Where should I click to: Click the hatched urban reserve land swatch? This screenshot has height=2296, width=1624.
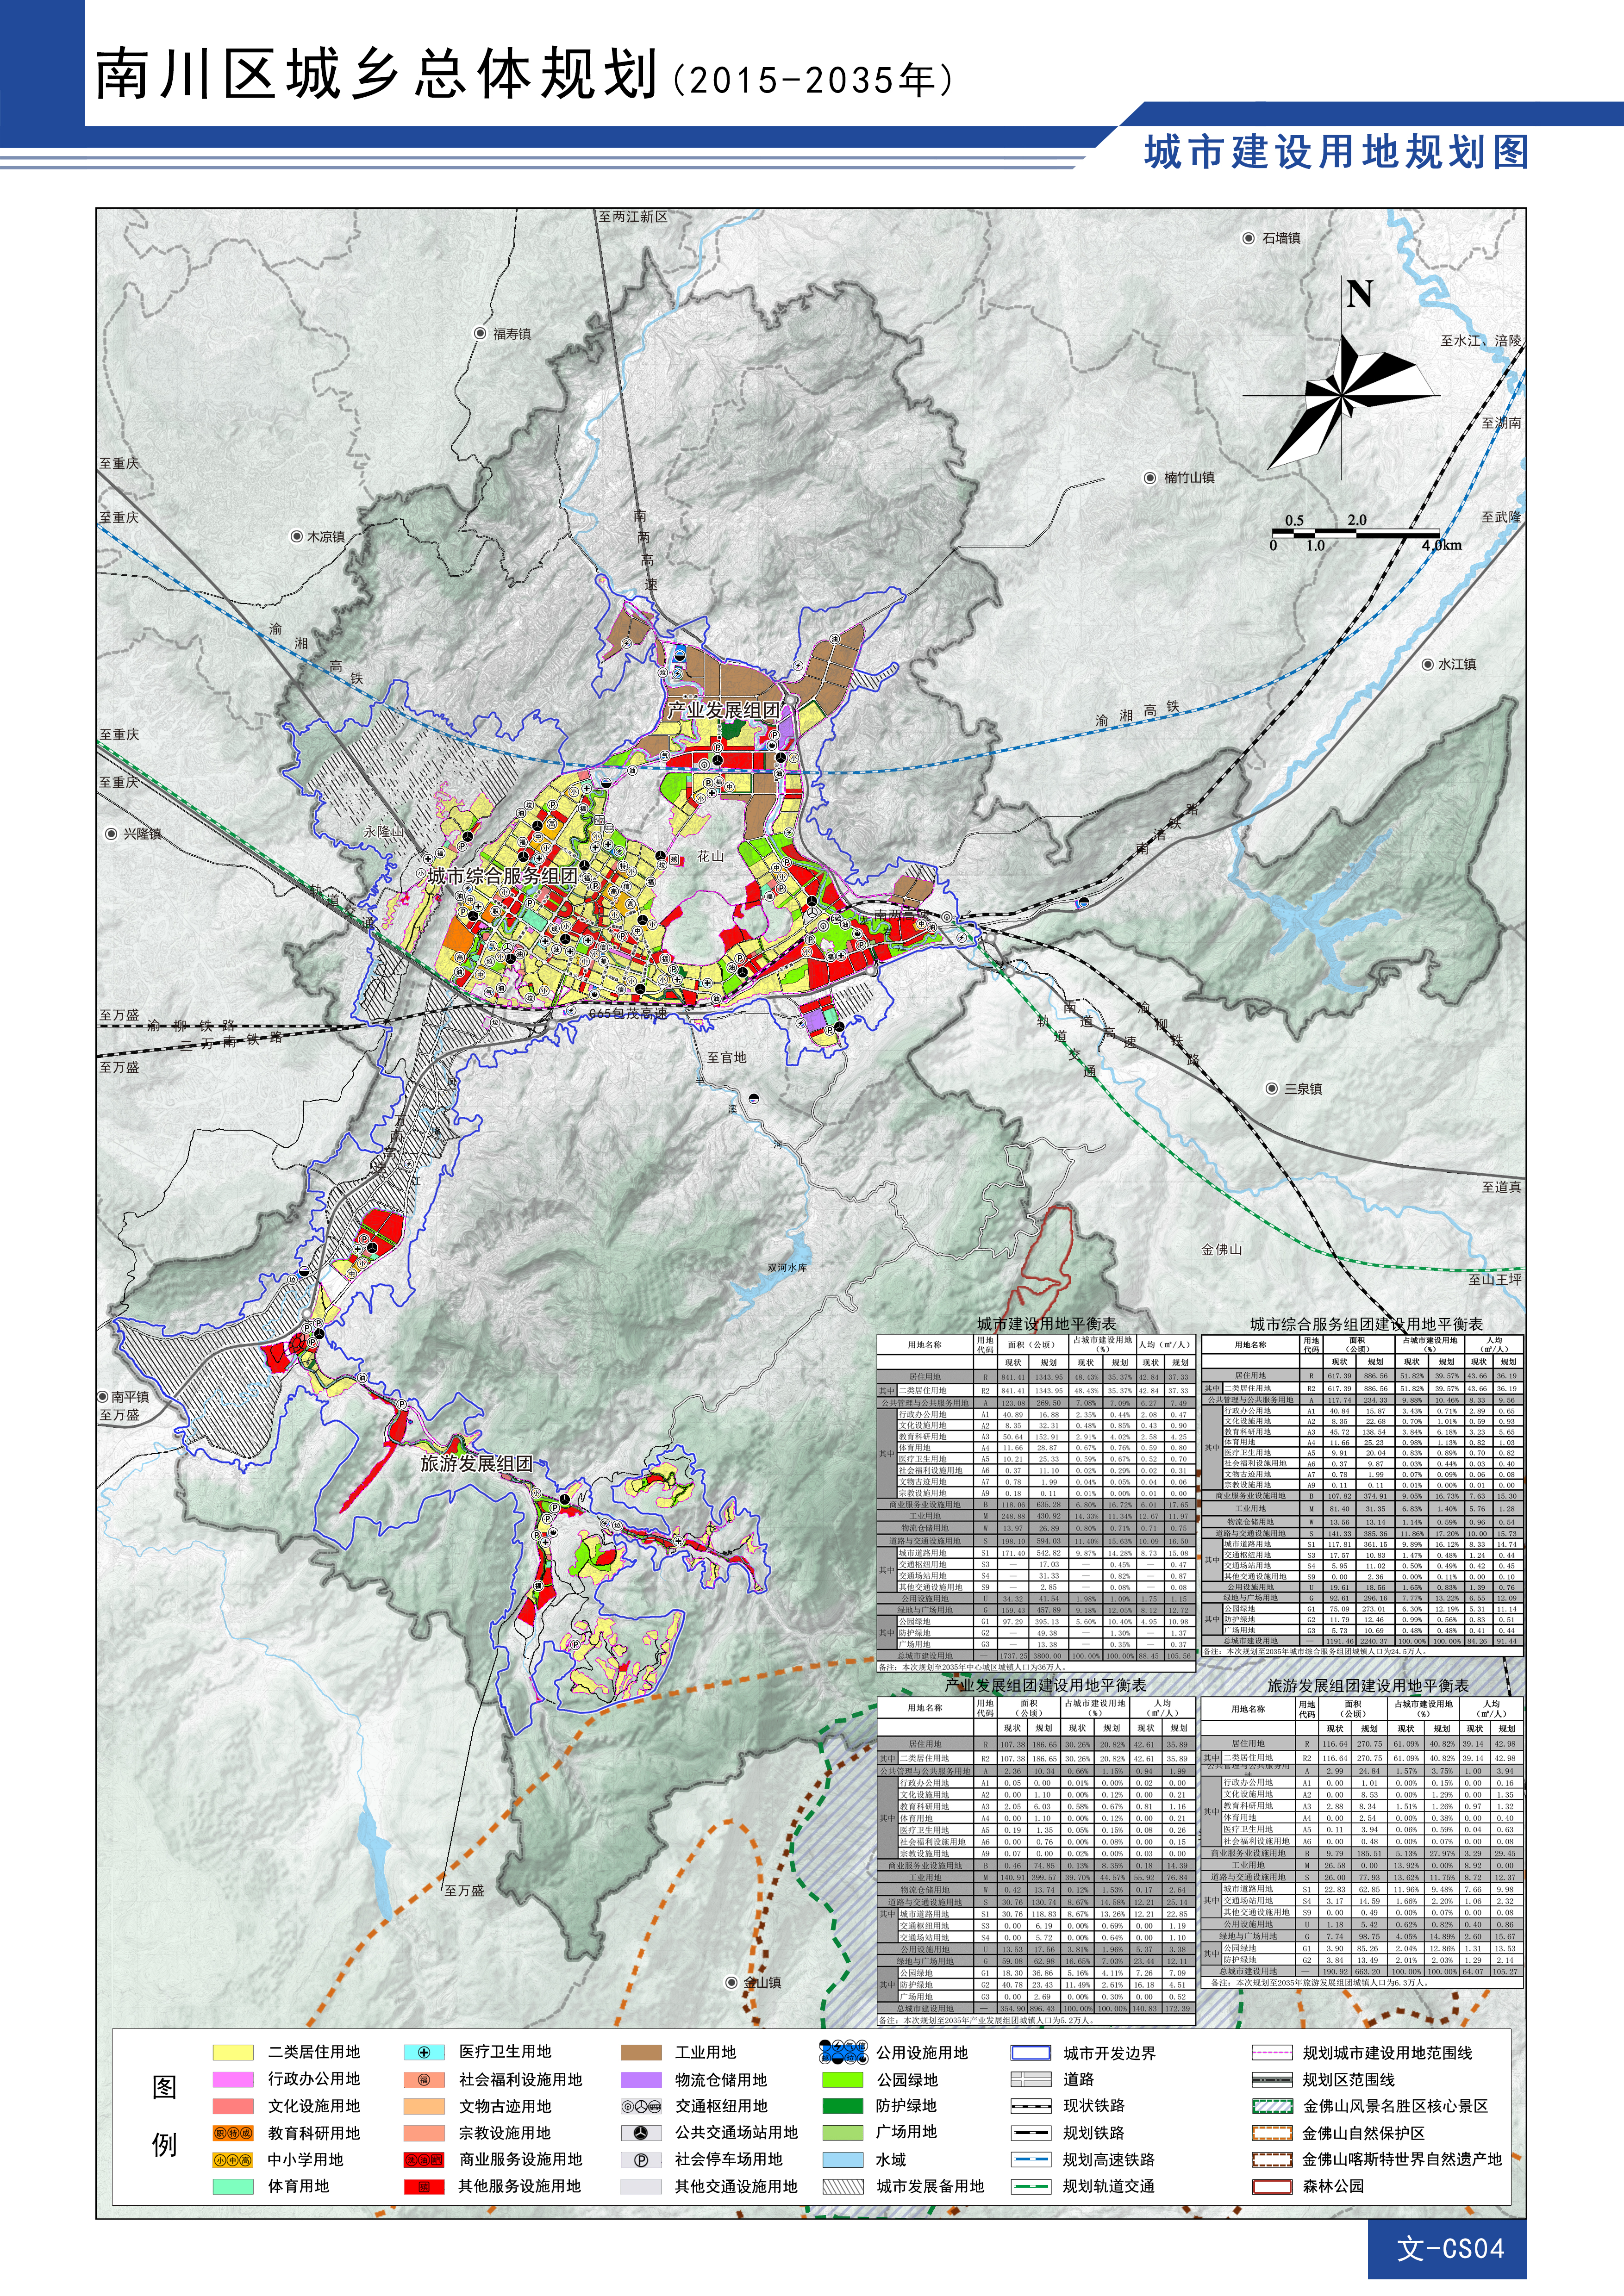click(x=842, y=2187)
